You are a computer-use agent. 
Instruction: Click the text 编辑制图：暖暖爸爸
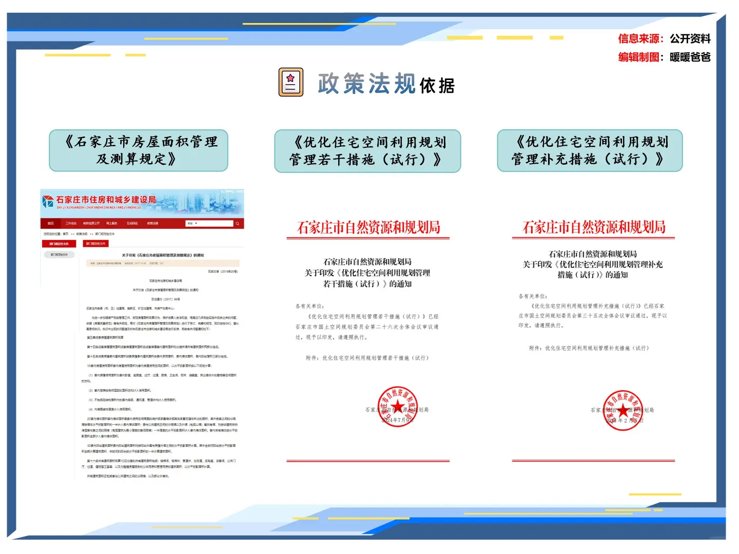[664, 57]
